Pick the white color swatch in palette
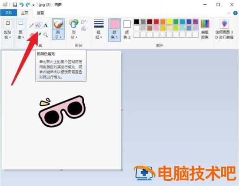The height and width of the screenshot is (186, 239). 136,28
